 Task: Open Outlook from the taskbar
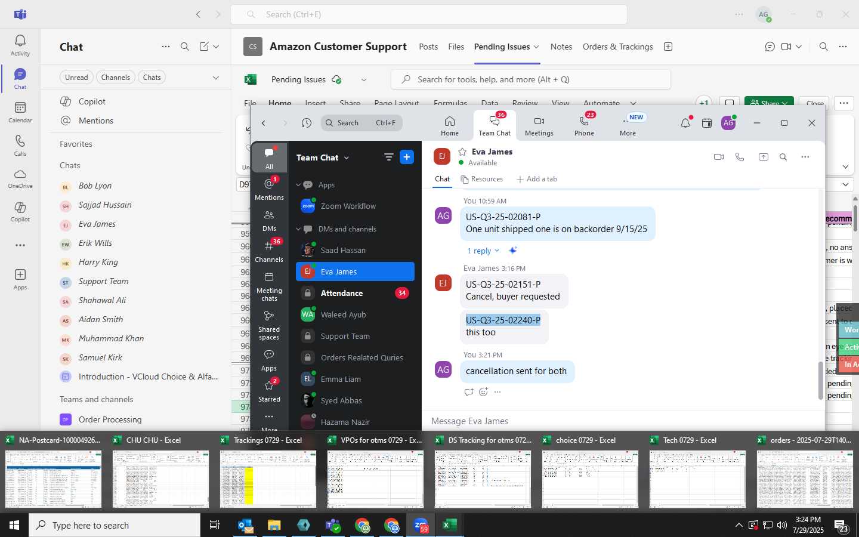tap(245, 525)
